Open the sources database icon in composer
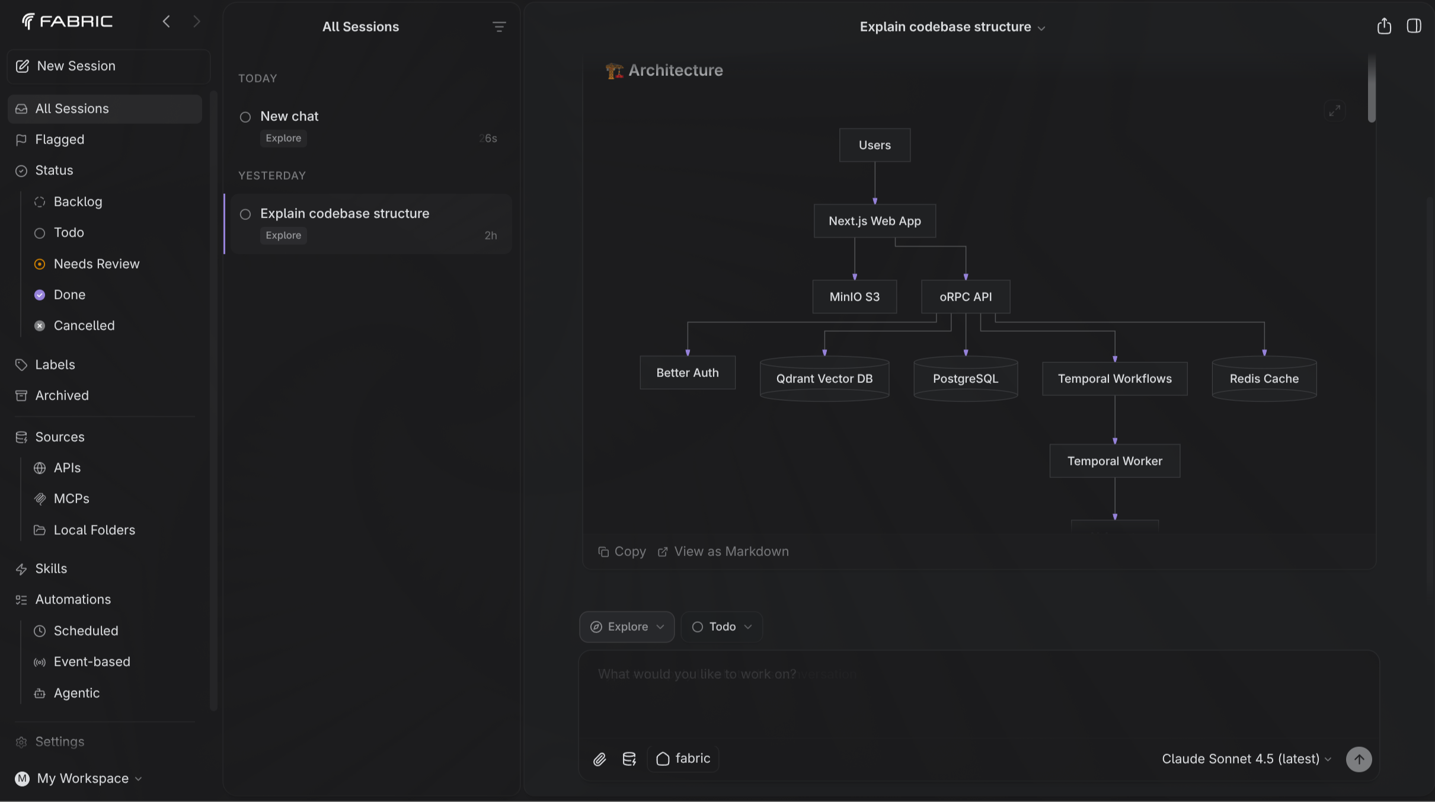This screenshot has height=802, width=1435. (629, 759)
